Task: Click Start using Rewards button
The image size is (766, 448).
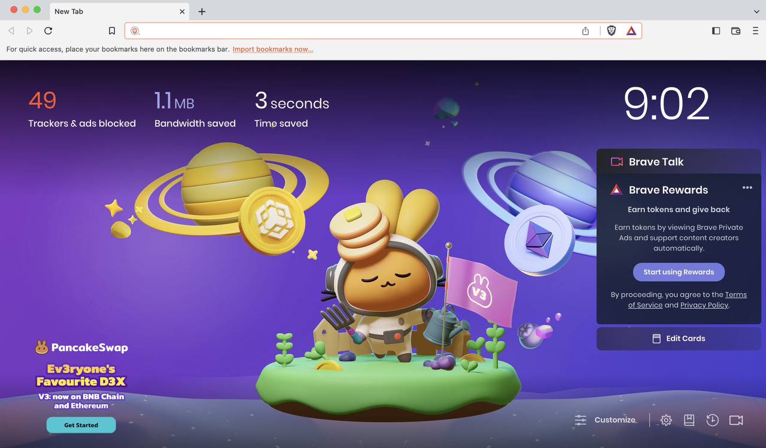Action: [679, 272]
